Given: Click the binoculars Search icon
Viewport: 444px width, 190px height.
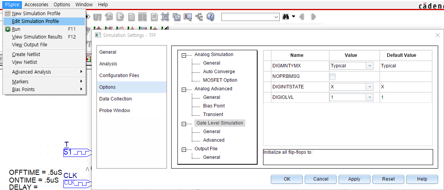Looking at the screenshot, I should coord(286,17).
